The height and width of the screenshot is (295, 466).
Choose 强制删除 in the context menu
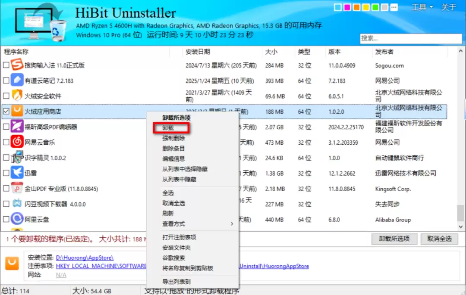tap(173, 138)
